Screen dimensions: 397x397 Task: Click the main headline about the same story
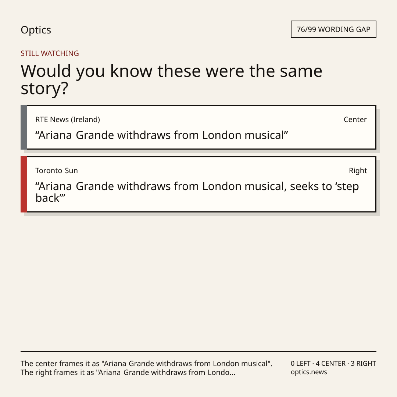click(x=171, y=79)
